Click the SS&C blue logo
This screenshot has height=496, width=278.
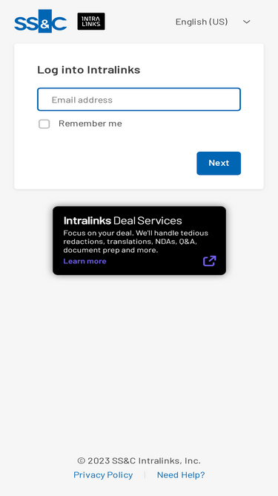(41, 22)
